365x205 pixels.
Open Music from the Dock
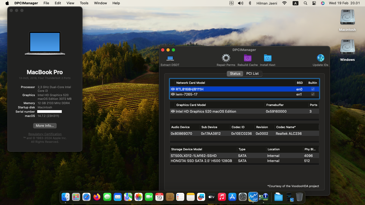coord(222,197)
